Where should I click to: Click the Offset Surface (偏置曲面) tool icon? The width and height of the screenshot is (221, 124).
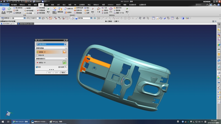point(60,9)
